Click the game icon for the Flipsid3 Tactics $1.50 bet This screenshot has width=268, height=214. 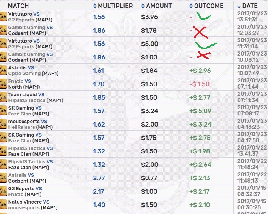tap(3, 151)
